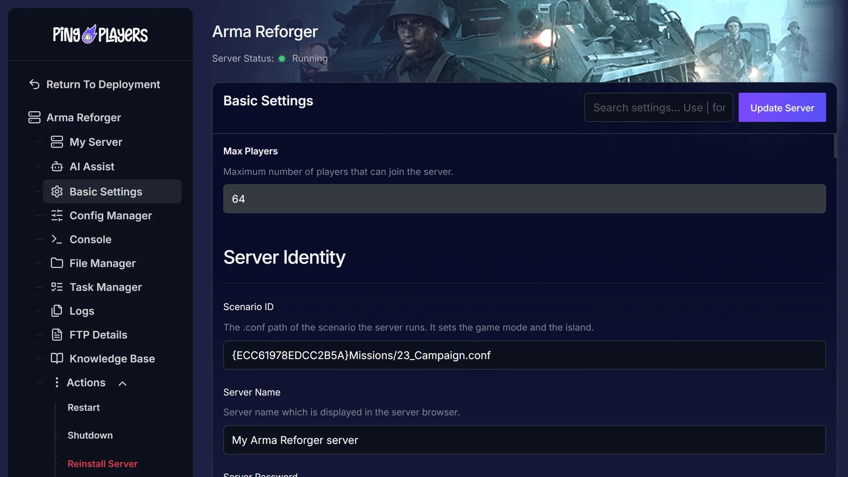Open Knowledge Base page
Image resolution: width=848 pixels, height=477 pixels.
pyautogui.click(x=112, y=359)
